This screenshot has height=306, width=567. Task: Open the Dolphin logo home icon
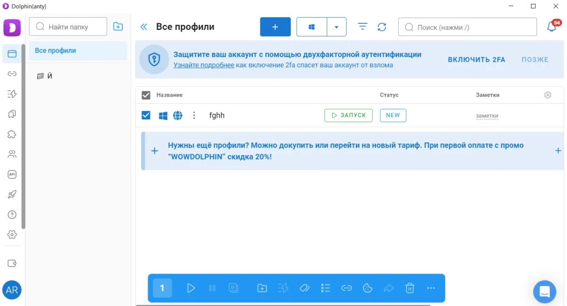[x=12, y=28]
